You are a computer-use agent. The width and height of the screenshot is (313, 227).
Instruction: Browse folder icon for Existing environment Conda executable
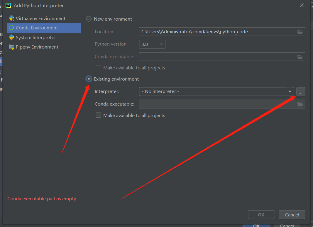pos(300,104)
